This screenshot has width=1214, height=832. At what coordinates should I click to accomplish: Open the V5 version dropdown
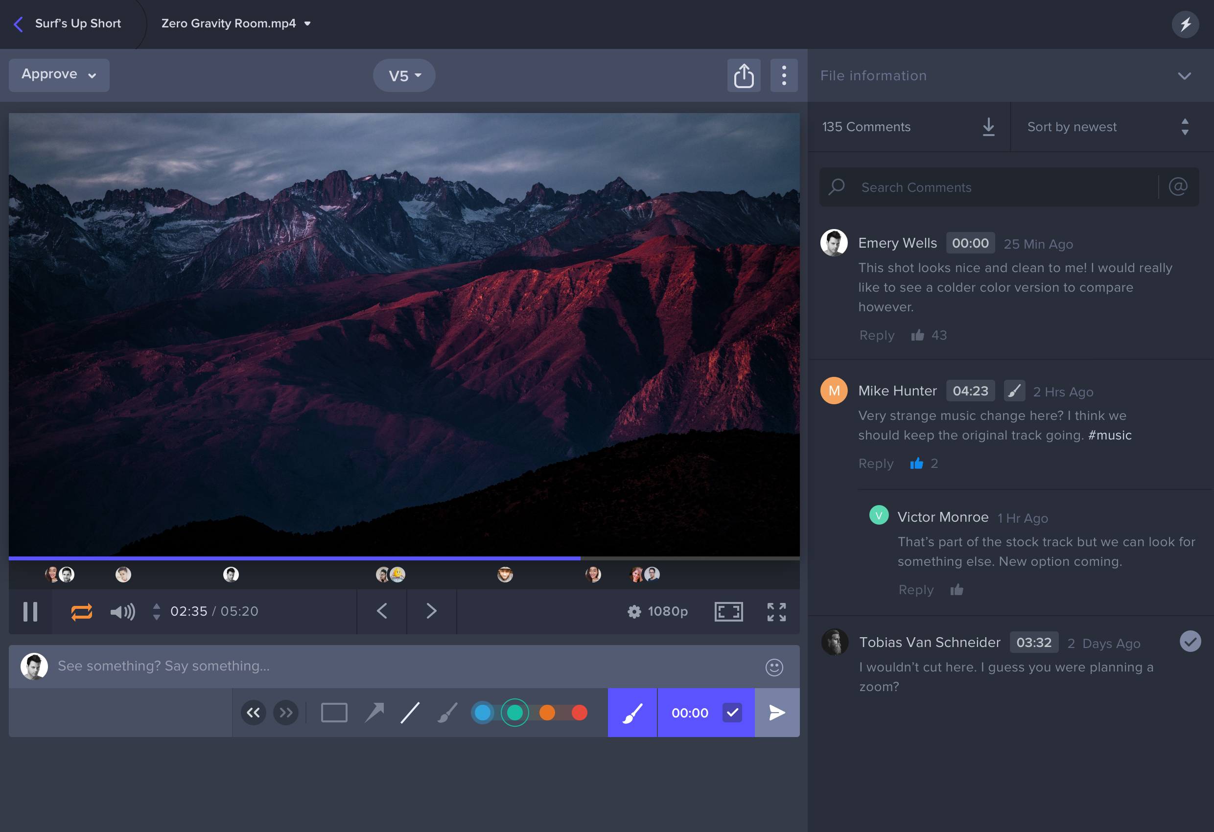point(404,76)
